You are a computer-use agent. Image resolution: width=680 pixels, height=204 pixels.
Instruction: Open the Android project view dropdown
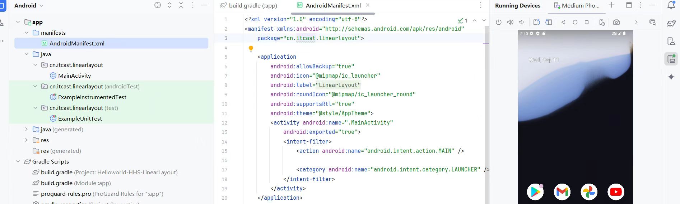(29, 5)
